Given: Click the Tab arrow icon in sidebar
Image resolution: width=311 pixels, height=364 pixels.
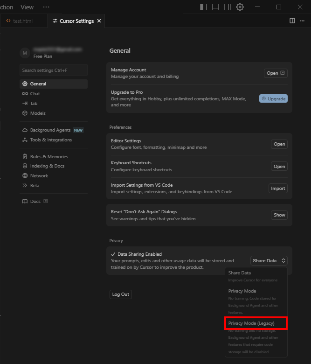Looking at the screenshot, I should tap(25, 103).
